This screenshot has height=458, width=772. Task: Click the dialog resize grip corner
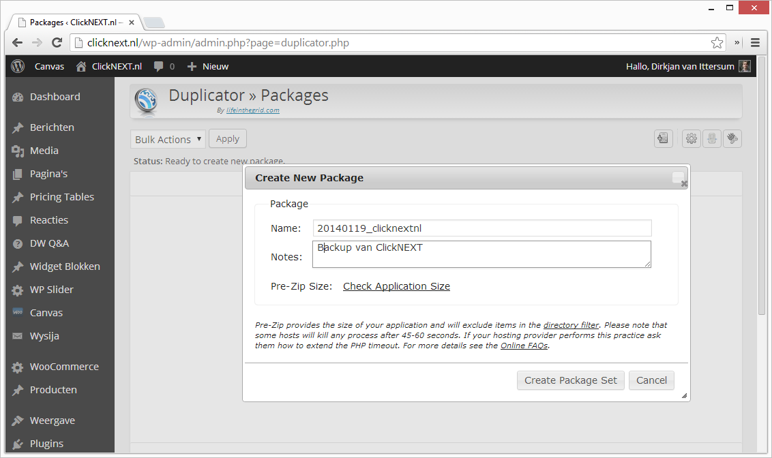coord(684,395)
